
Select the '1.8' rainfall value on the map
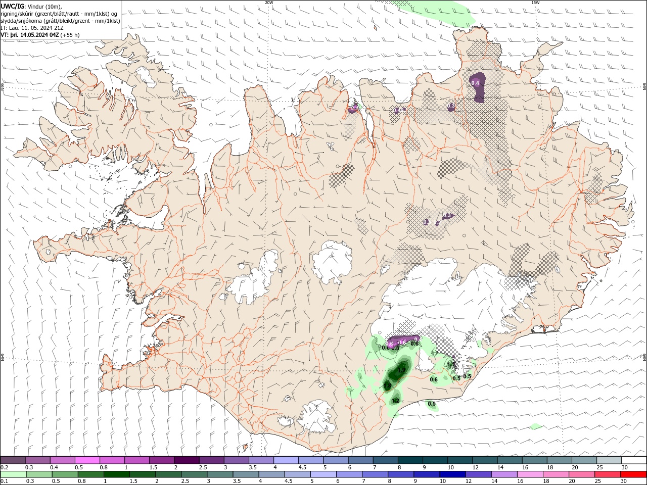[387, 386]
